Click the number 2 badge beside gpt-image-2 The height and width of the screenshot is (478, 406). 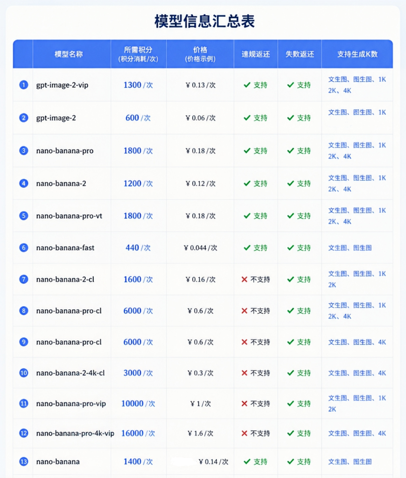(23, 118)
